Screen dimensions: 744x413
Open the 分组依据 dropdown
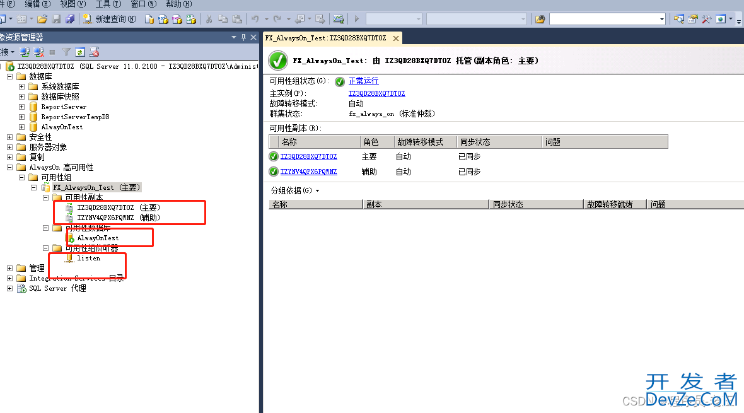point(294,191)
